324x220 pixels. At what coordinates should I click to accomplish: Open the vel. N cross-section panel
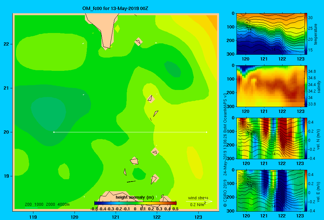[271, 138]
